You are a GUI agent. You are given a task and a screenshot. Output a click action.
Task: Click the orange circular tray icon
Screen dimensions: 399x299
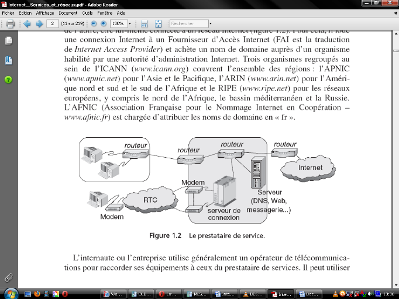coord(342,294)
